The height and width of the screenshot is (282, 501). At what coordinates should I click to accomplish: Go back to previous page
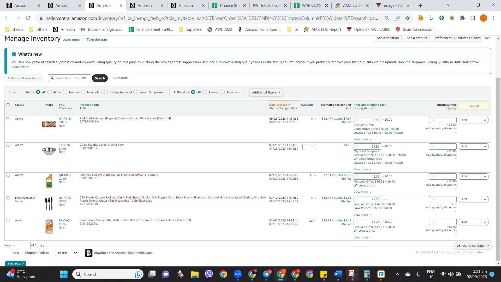[7, 18]
